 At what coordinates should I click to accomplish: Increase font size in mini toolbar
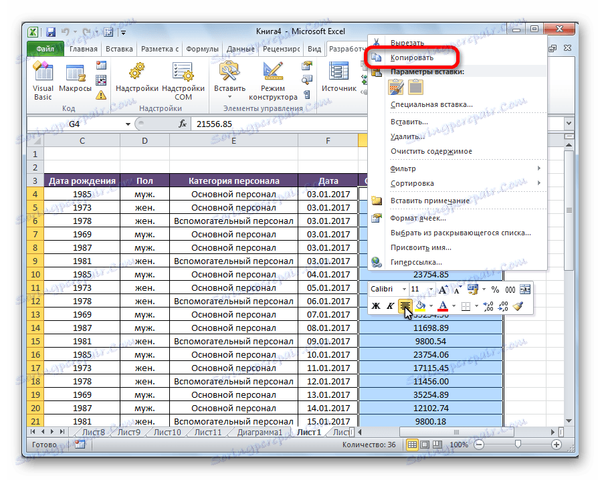pos(443,289)
